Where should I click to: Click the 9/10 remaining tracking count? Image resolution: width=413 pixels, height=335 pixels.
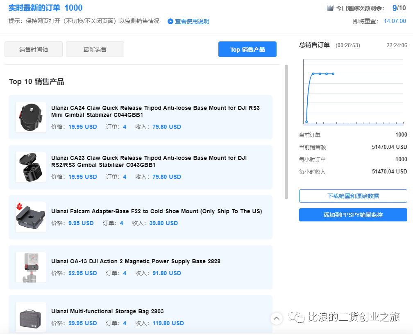399,8
